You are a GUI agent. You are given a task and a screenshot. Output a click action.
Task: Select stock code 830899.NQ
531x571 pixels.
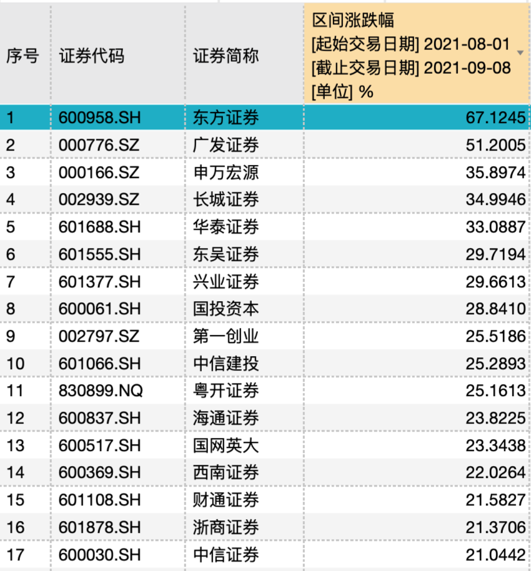(101, 390)
